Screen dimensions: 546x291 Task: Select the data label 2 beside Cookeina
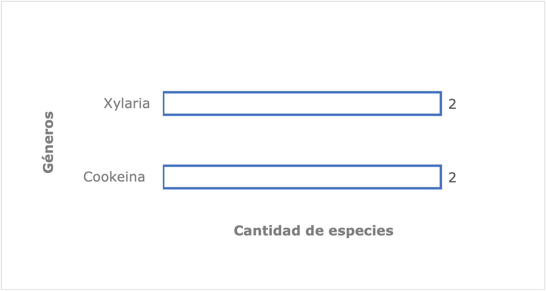tap(452, 178)
